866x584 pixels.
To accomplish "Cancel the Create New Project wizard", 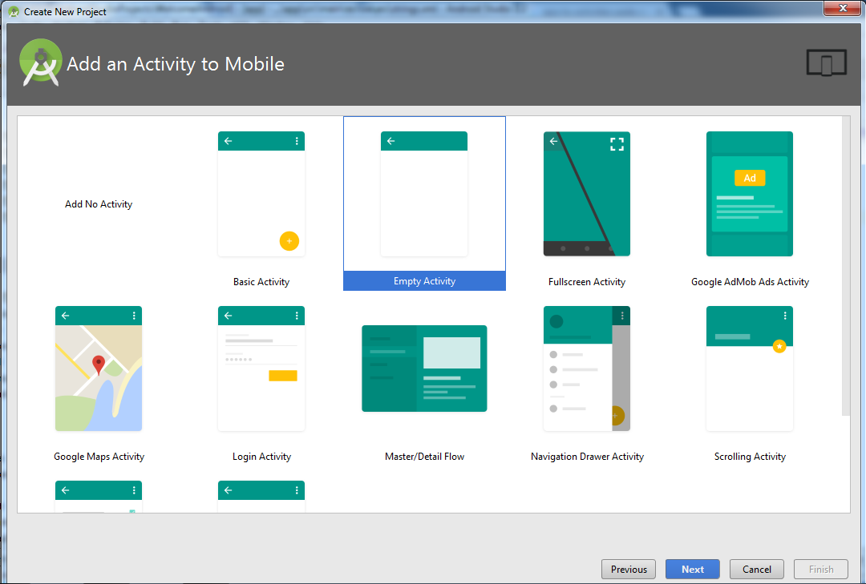I will pyautogui.click(x=757, y=569).
